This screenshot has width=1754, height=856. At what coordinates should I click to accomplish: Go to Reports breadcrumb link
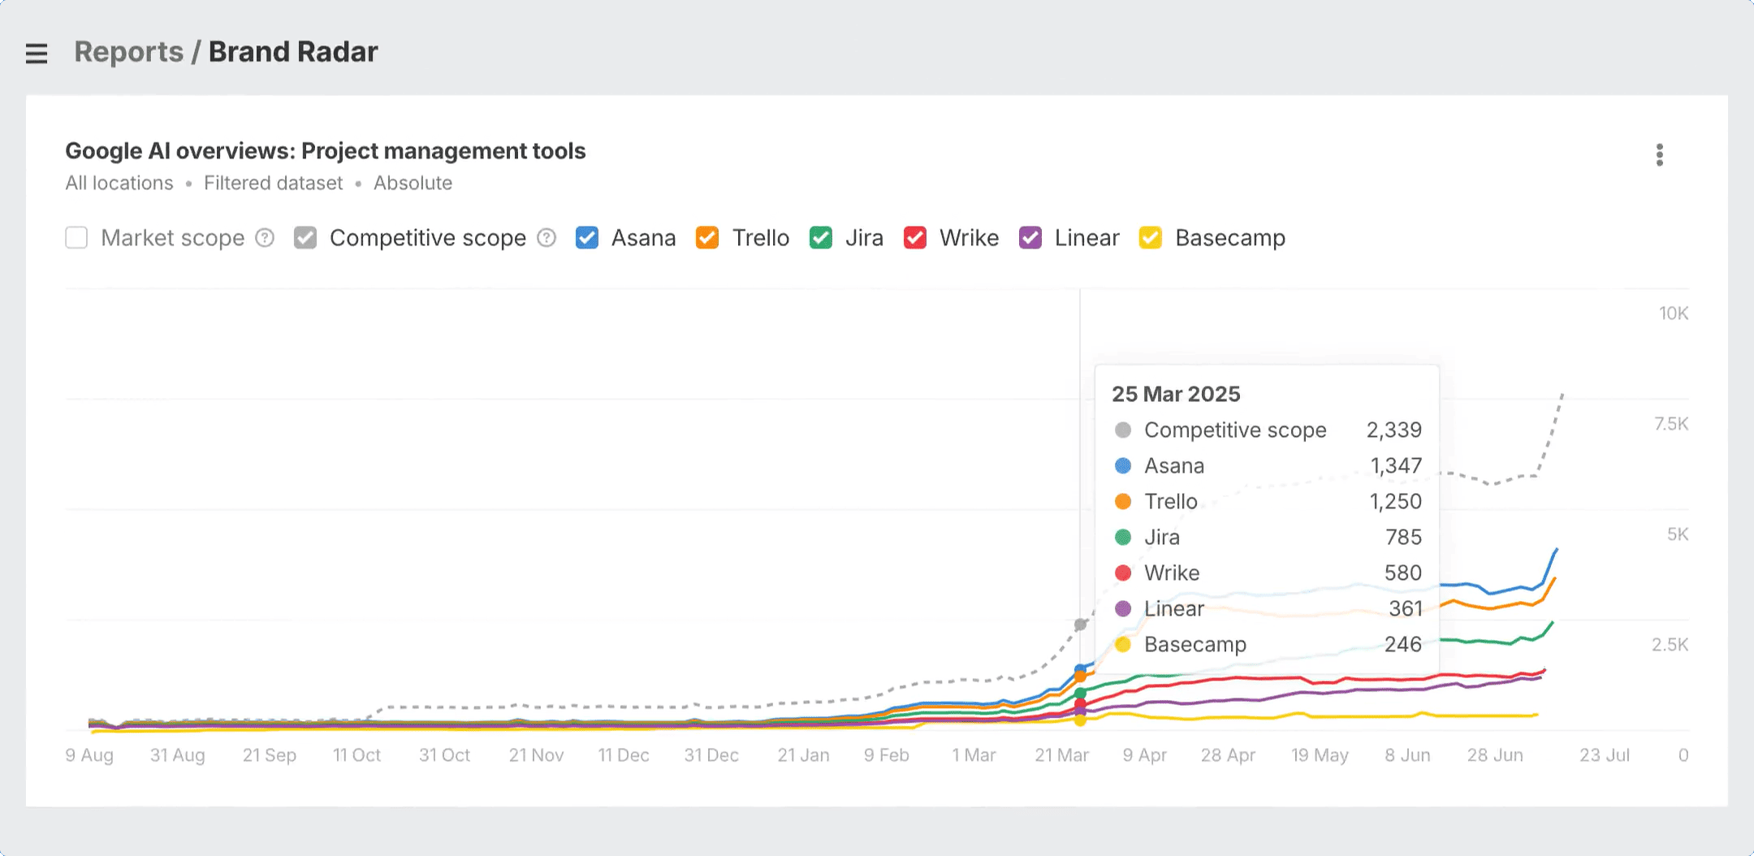point(128,52)
